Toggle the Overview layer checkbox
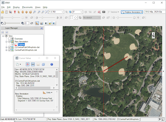This screenshot has height=122, width=166. [10, 39]
